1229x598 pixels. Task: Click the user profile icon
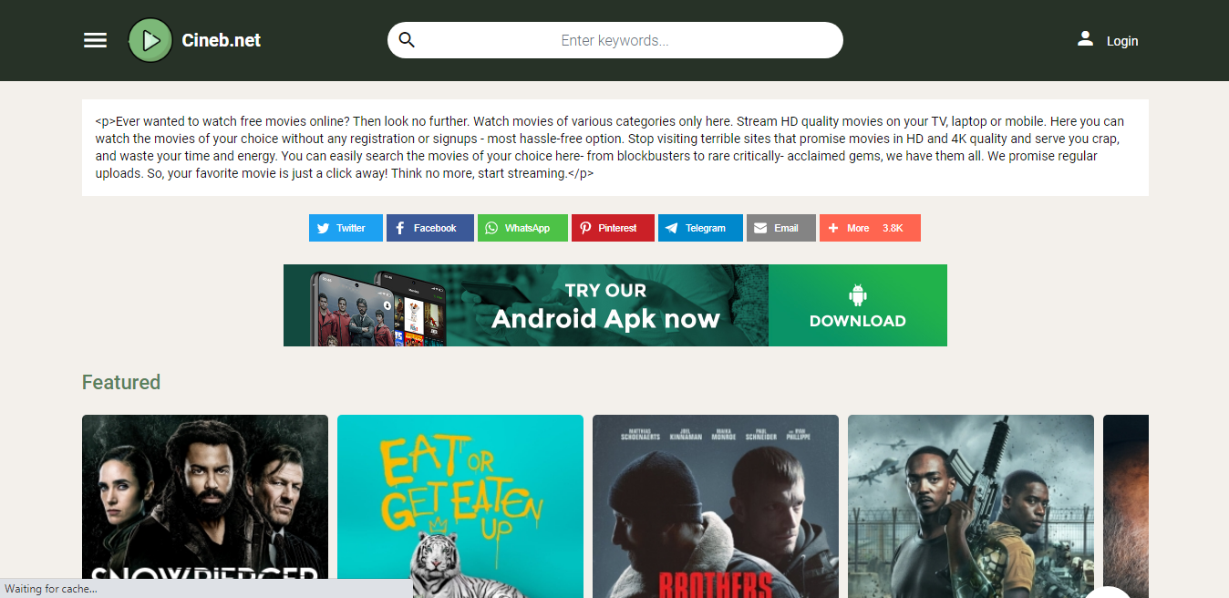[1085, 38]
